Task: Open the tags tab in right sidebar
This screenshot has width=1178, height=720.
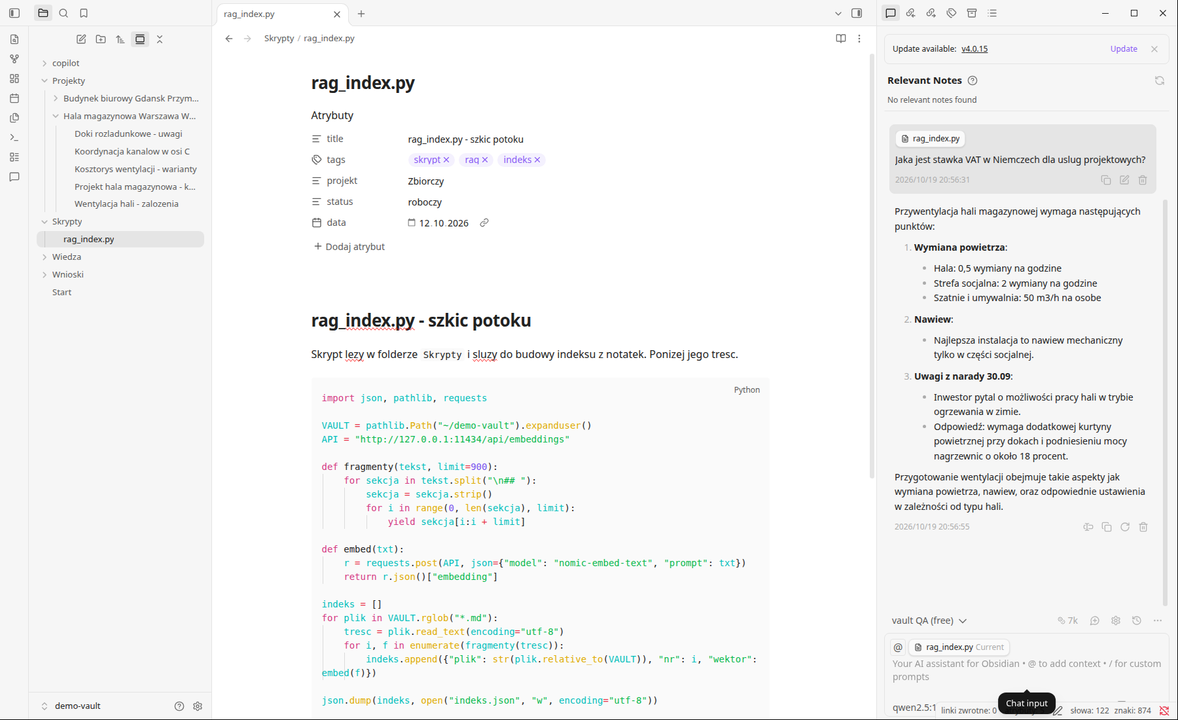Action: (952, 13)
